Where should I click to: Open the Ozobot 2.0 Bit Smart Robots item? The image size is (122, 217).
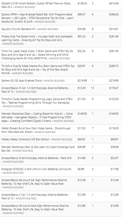36,5
